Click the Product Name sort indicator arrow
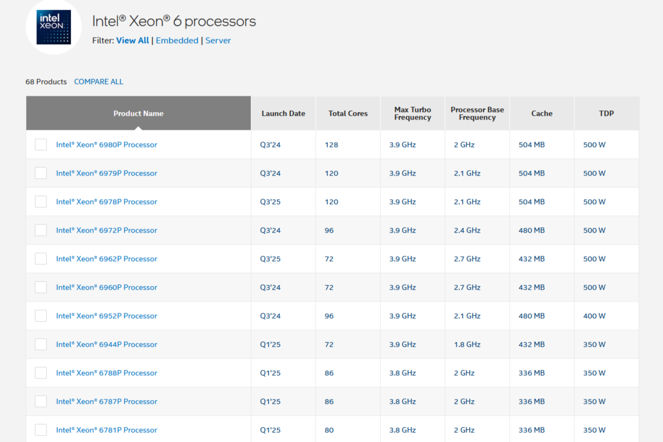 (x=138, y=128)
